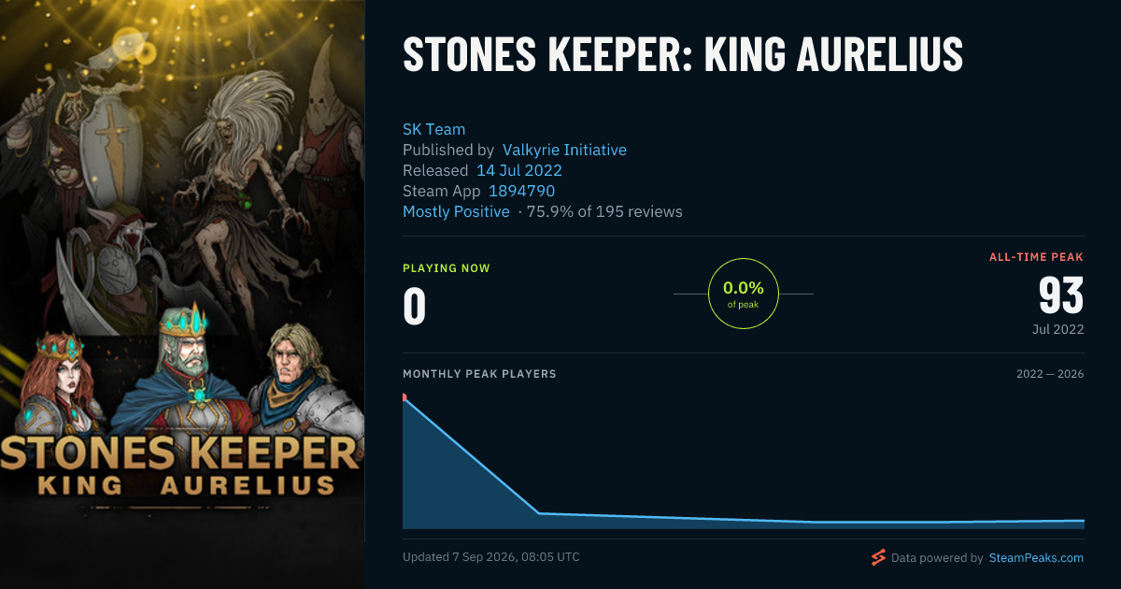This screenshot has height=589, width=1121.
Task: Click the SteamPeaks logo icon
Action: click(x=878, y=558)
